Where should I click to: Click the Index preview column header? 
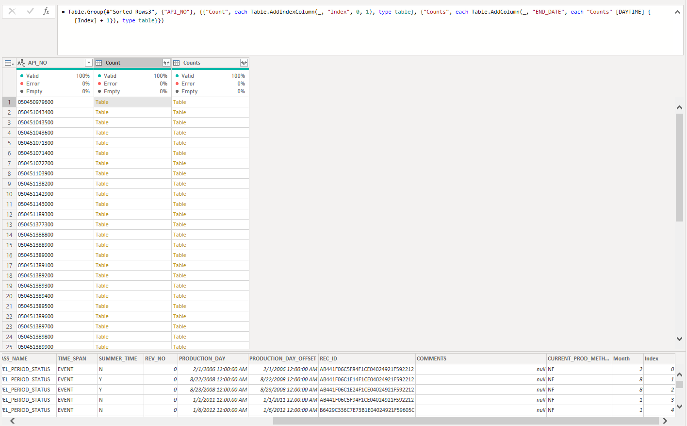[x=659, y=358]
